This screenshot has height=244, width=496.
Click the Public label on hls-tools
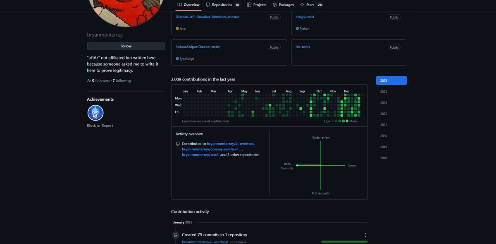click(x=394, y=47)
